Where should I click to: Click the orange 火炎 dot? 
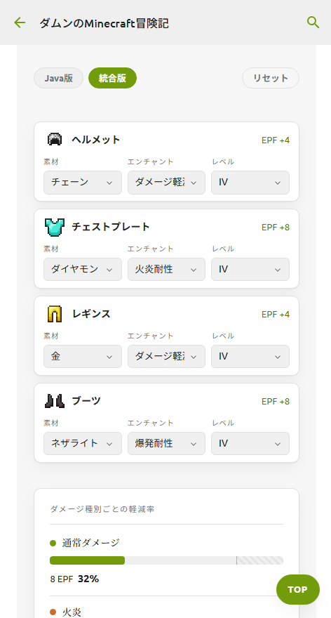pyautogui.click(x=53, y=612)
